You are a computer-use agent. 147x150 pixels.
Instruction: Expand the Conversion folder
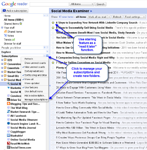point(2,64)
